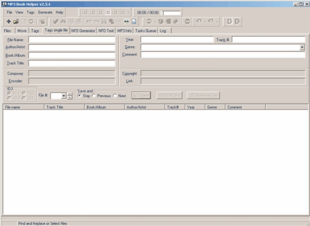310x226 pixels.
Task: Click the FXT toolbar icon
Action: tap(119, 21)
